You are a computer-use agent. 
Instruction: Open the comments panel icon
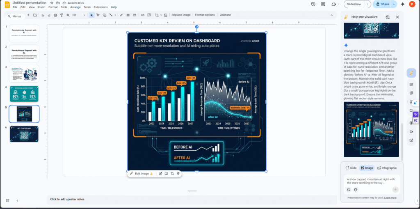(x=323, y=4)
